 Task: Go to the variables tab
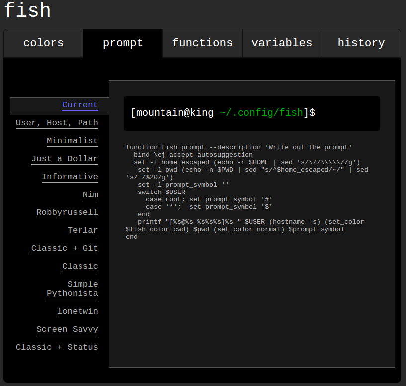[282, 43]
